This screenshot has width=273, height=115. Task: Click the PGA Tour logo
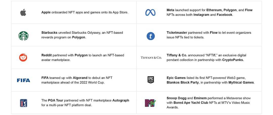click(x=24, y=103)
